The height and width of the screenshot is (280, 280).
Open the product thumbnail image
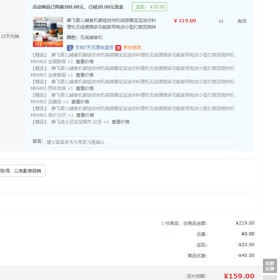pyautogui.click(x=48, y=32)
